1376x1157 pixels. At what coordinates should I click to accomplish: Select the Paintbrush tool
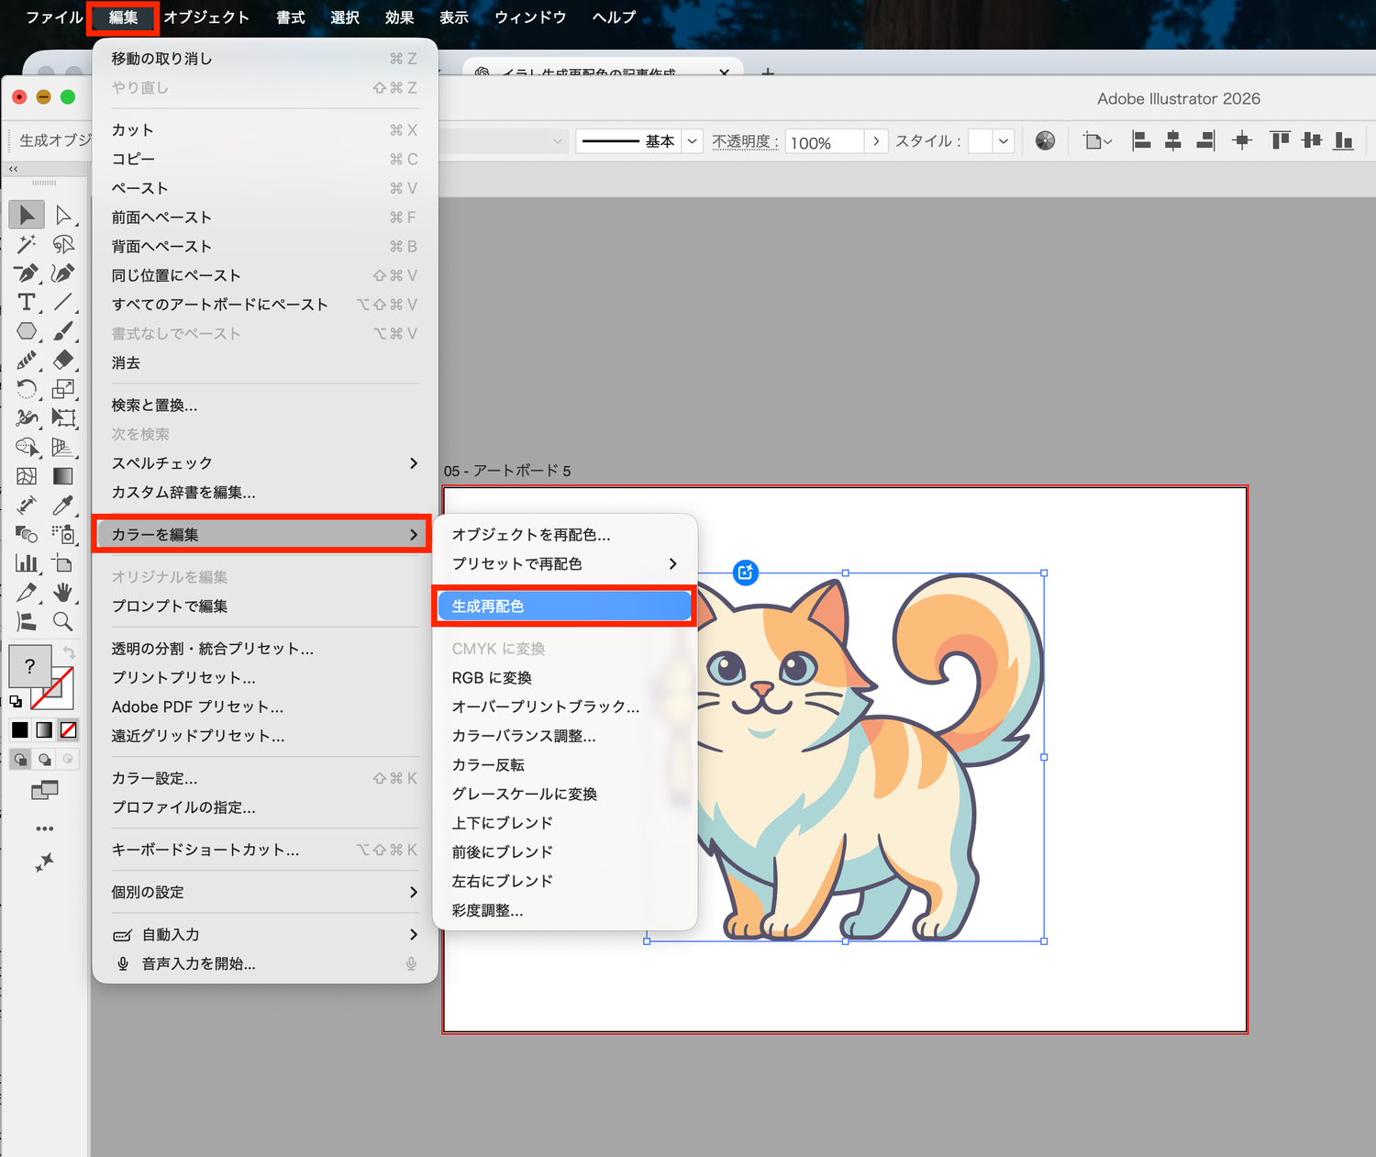click(x=63, y=331)
